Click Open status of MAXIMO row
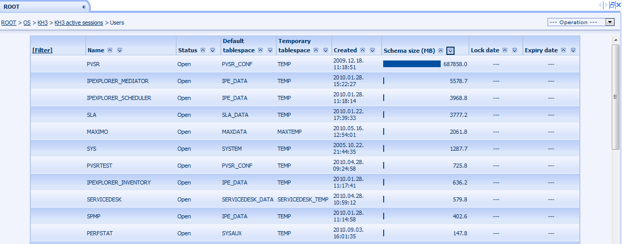This screenshot has height=244, width=622. 184,132
